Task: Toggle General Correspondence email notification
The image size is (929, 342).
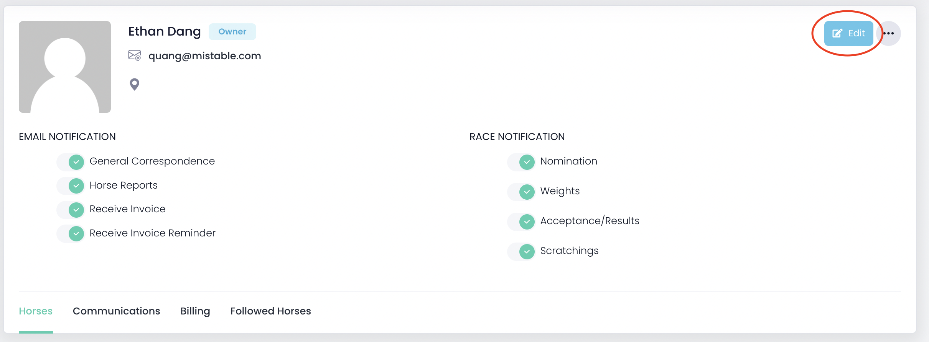Action: point(71,162)
